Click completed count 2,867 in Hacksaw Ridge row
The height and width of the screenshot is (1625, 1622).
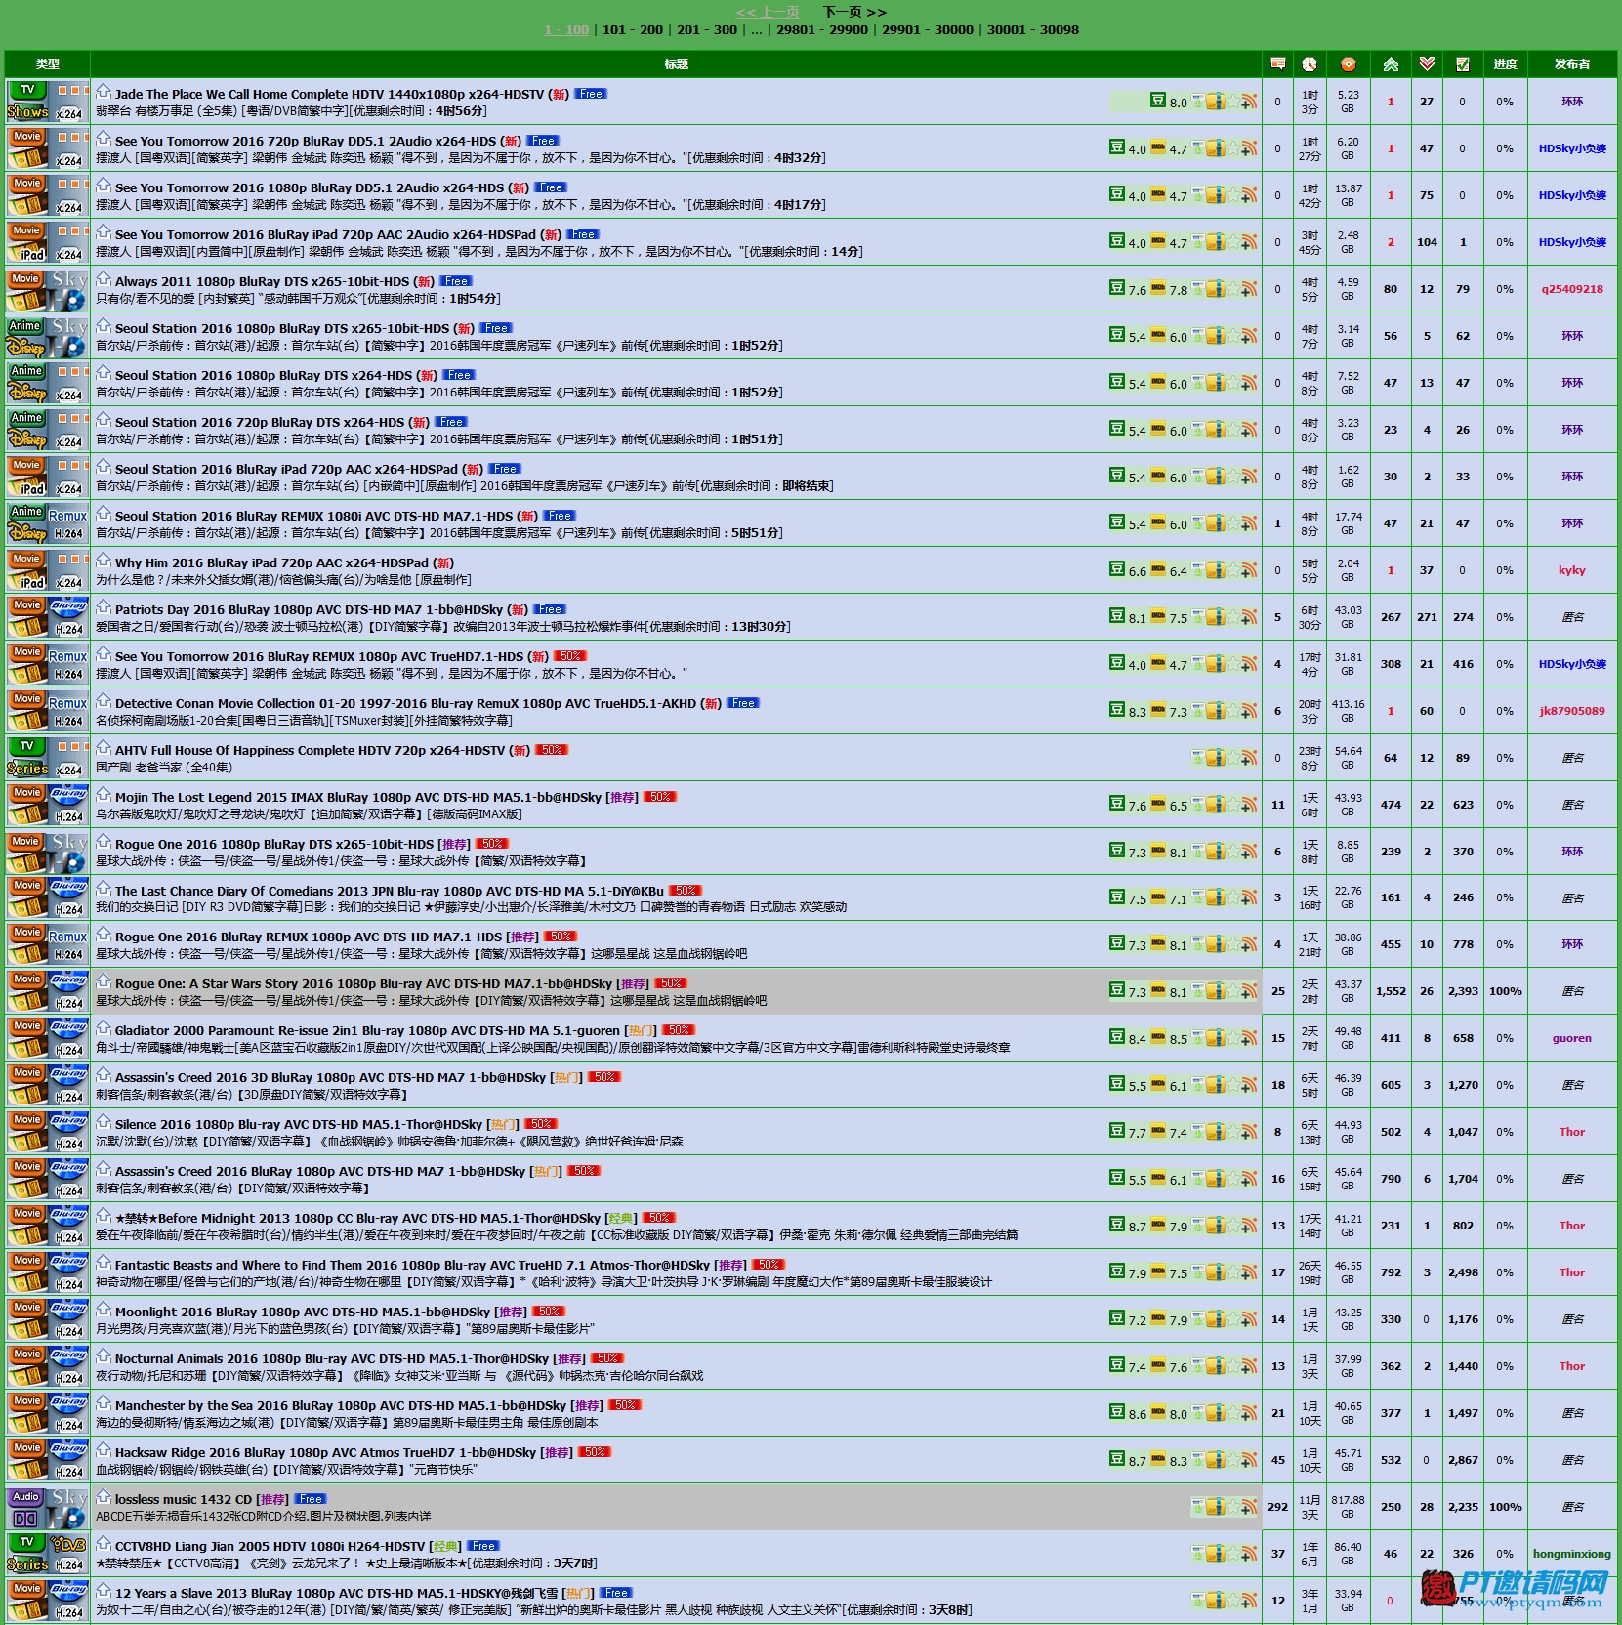pos(1462,1460)
